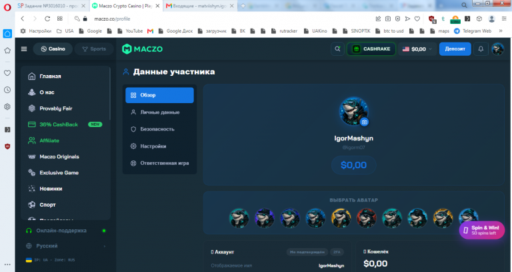Click the camera icon on profile avatar
This screenshot has height=272, width=512.
[365, 122]
